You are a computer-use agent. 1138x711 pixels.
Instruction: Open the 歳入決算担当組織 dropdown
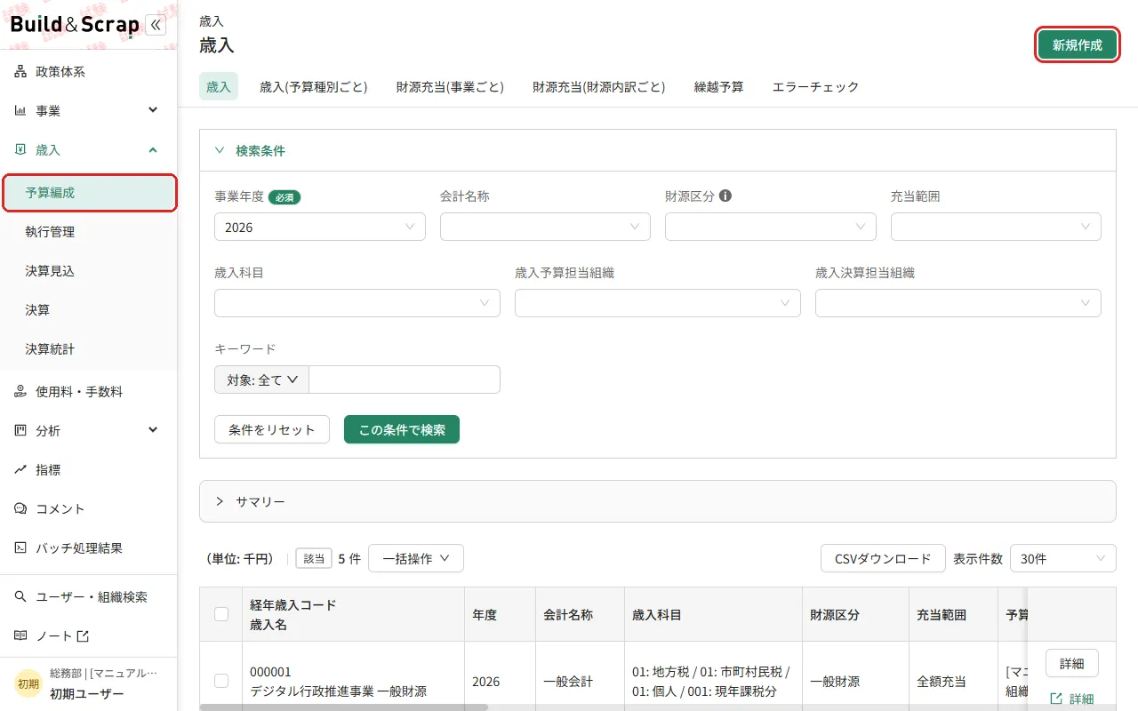[958, 303]
